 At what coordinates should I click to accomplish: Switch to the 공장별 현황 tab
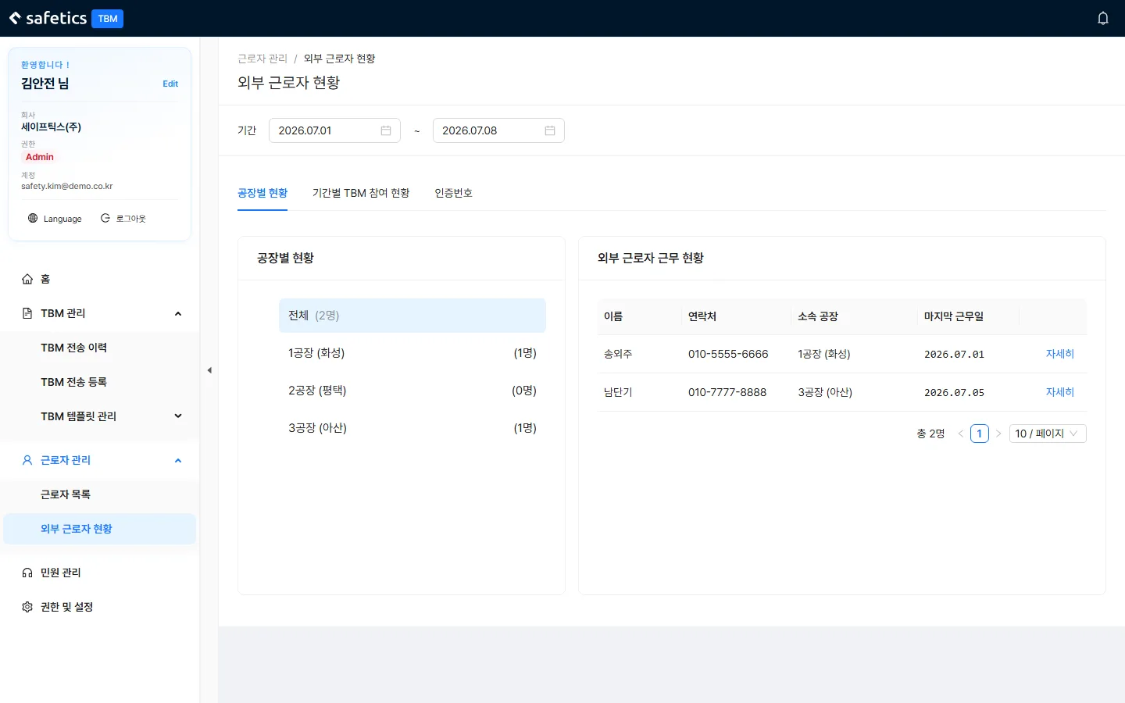(262, 193)
